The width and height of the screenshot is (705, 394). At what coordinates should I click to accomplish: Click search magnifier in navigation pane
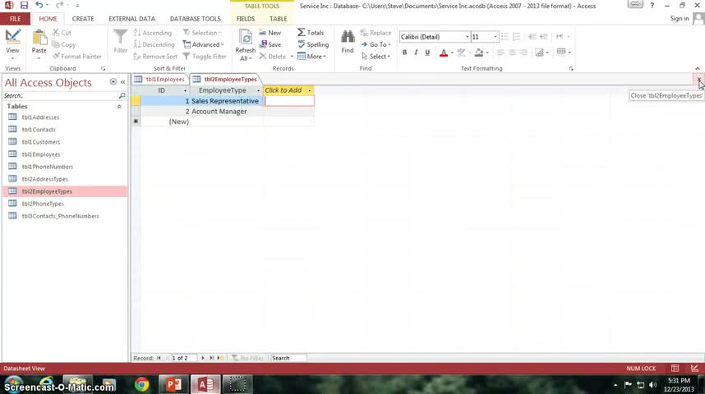(x=122, y=96)
